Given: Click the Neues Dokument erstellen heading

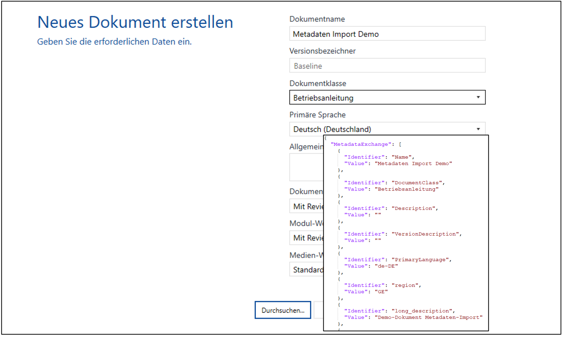Looking at the screenshot, I should coord(135,22).
